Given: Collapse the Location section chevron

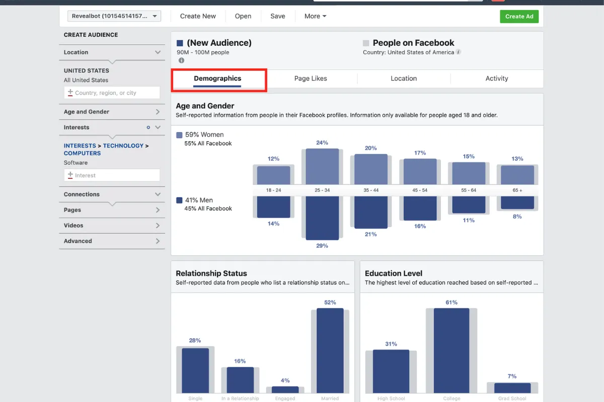Looking at the screenshot, I should pyautogui.click(x=158, y=52).
